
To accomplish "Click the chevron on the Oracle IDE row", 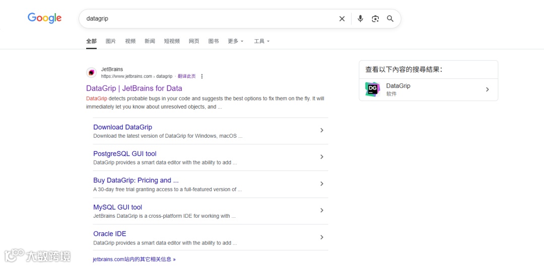I will coord(321,237).
